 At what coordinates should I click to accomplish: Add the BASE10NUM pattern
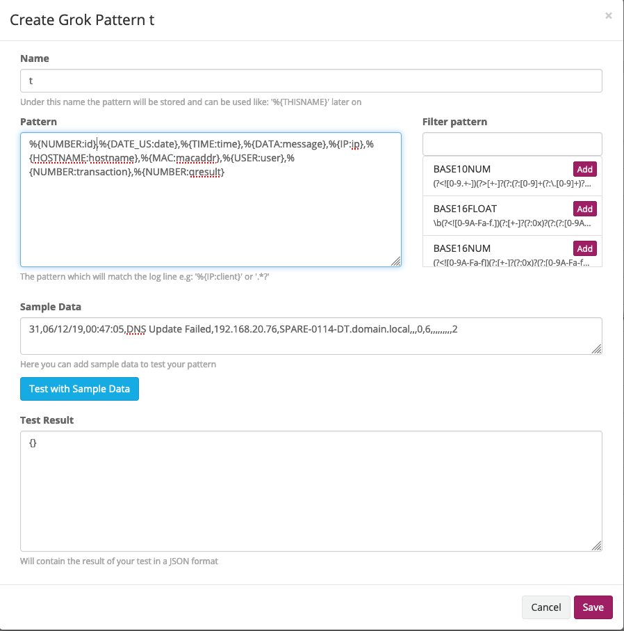(x=584, y=169)
